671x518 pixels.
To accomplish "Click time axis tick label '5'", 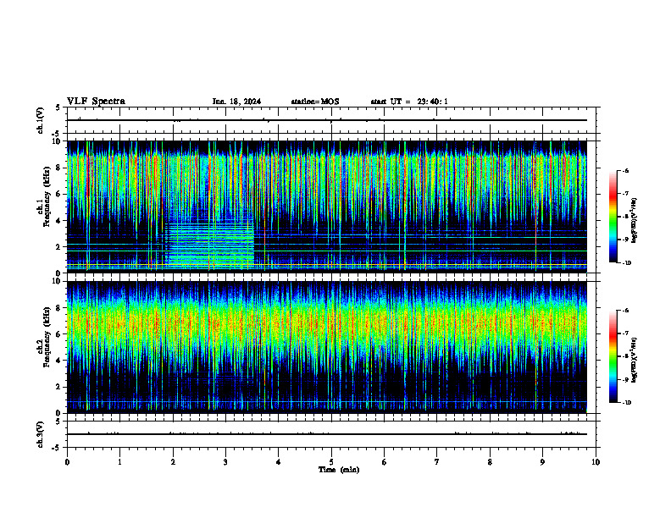I will click(x=331, y=462).
